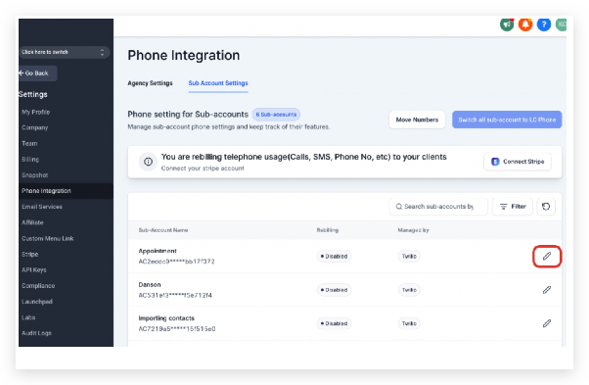Viewport: 589px width, 385px height.
Task: Select the Sub Account Settings tab
Action: [x=218, y=83]
